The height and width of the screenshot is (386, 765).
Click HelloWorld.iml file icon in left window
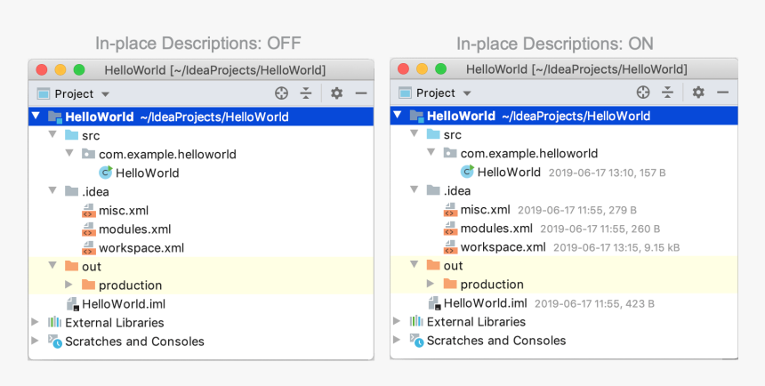tap(72, 304)
